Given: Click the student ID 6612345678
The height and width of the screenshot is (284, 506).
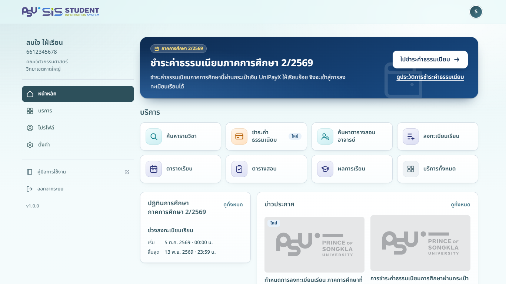Looking at the screenshot, I should click(41, 52).
